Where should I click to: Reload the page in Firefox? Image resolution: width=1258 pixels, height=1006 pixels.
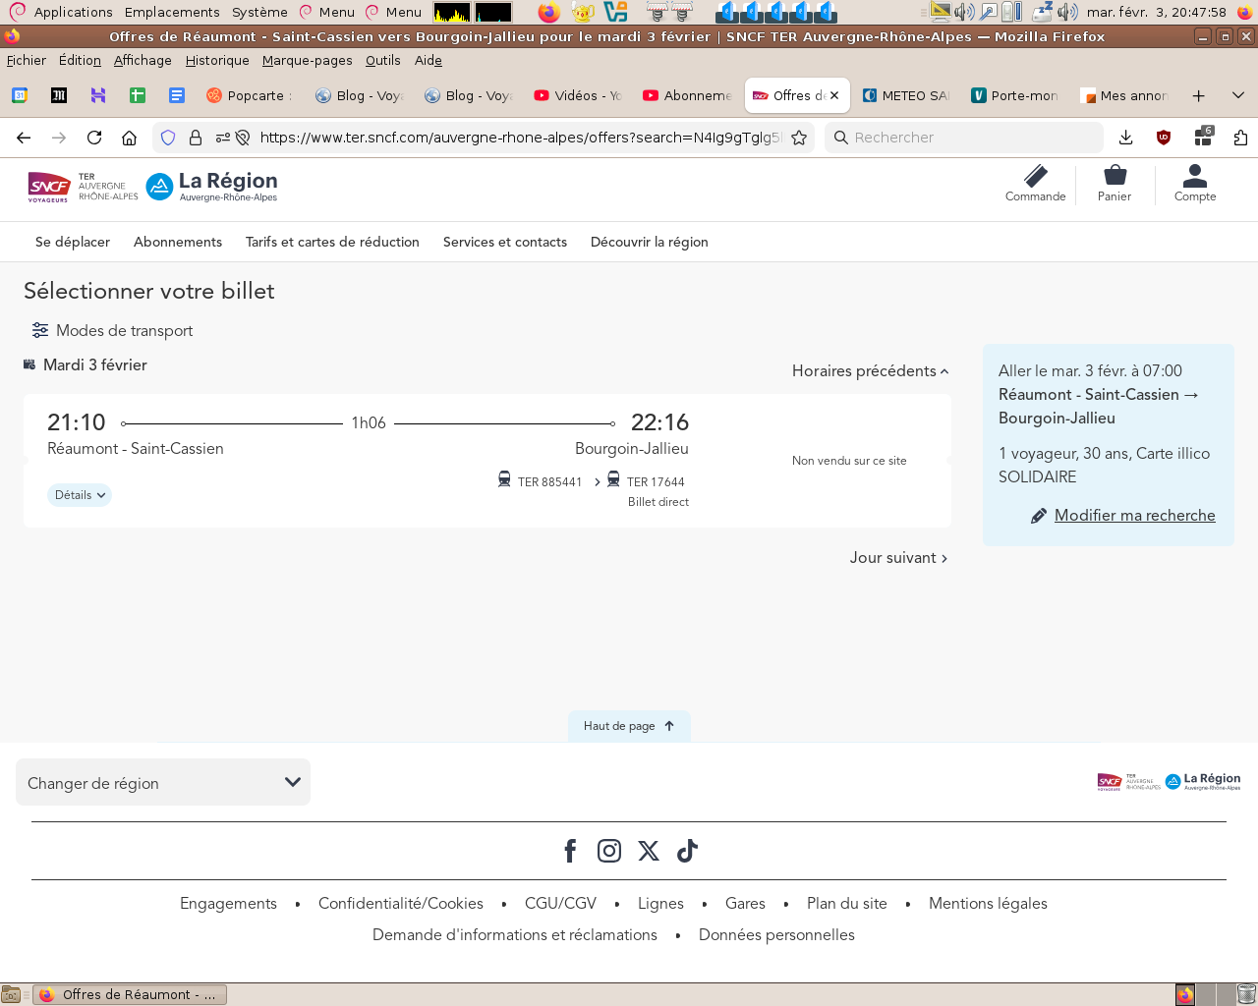(94, 138)
